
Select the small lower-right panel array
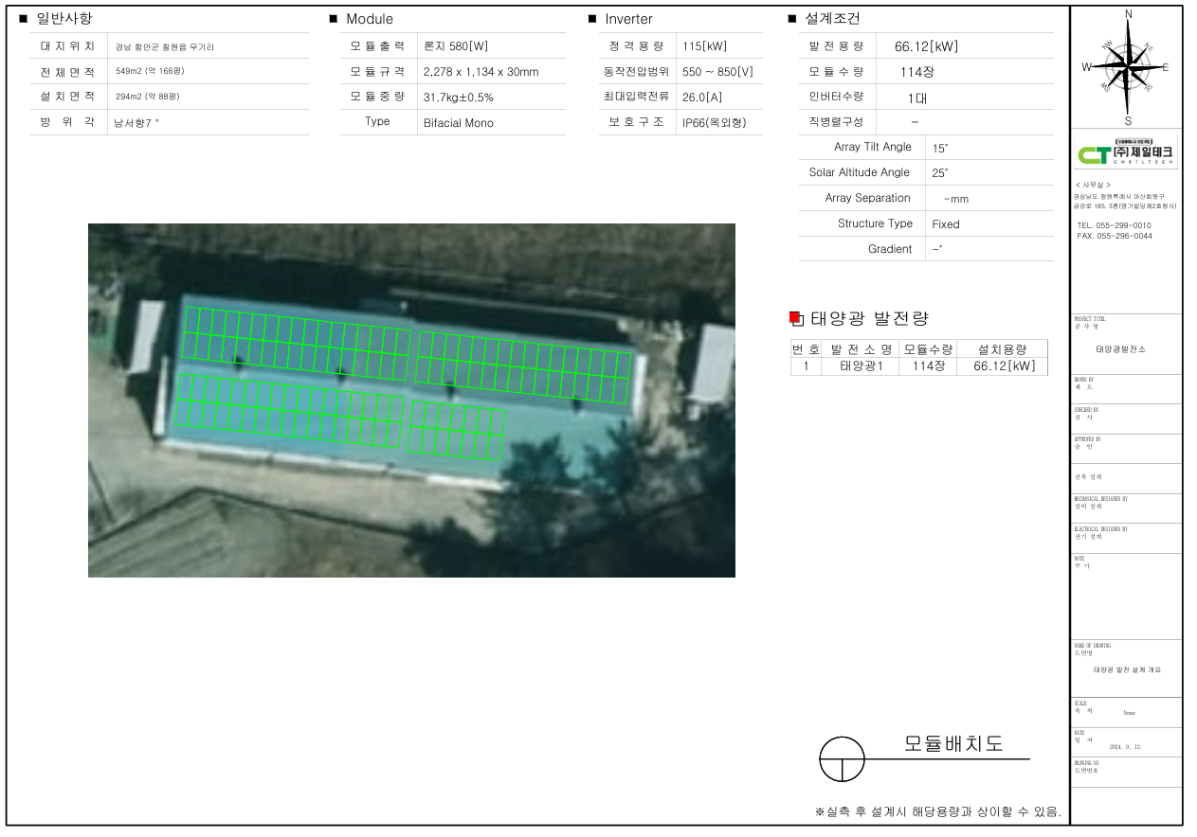pos(456,429)
